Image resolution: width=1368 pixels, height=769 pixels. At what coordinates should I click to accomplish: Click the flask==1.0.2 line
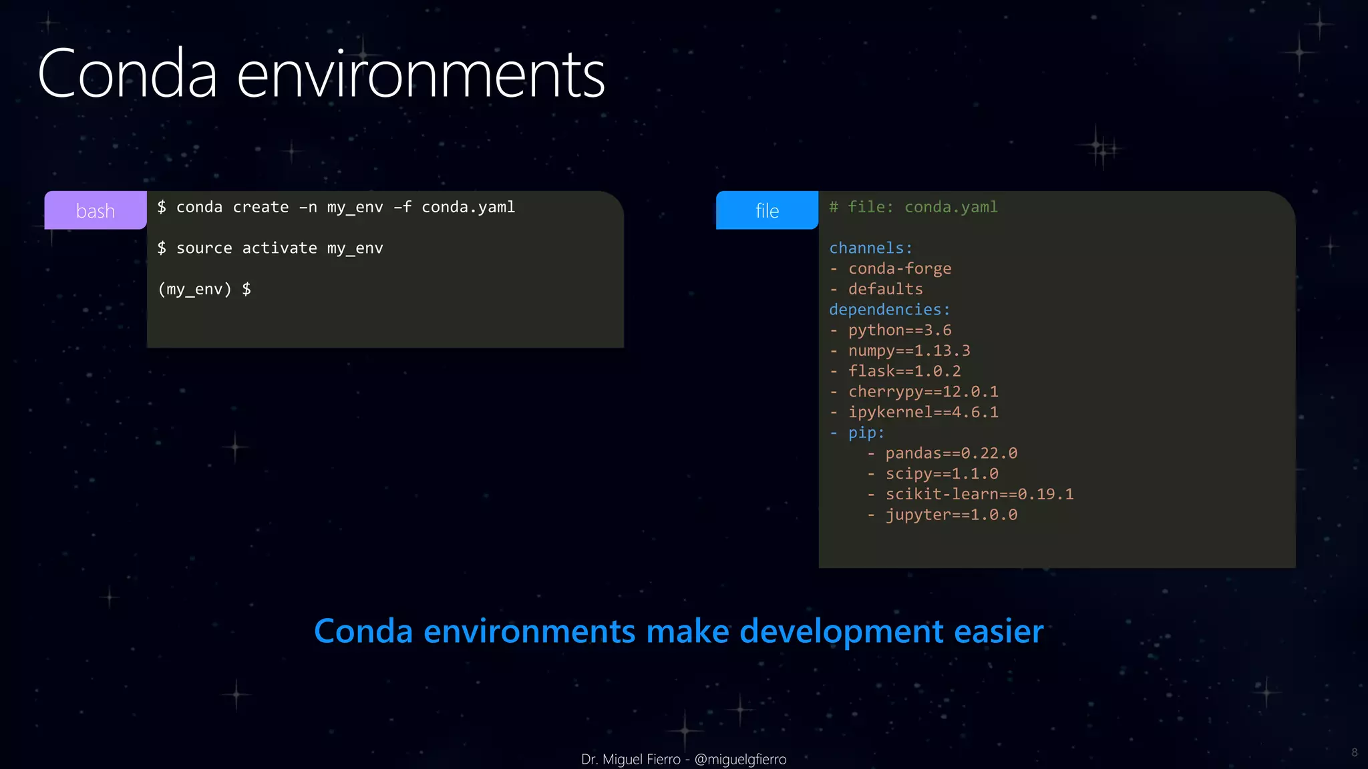click(x=895, y=371)
